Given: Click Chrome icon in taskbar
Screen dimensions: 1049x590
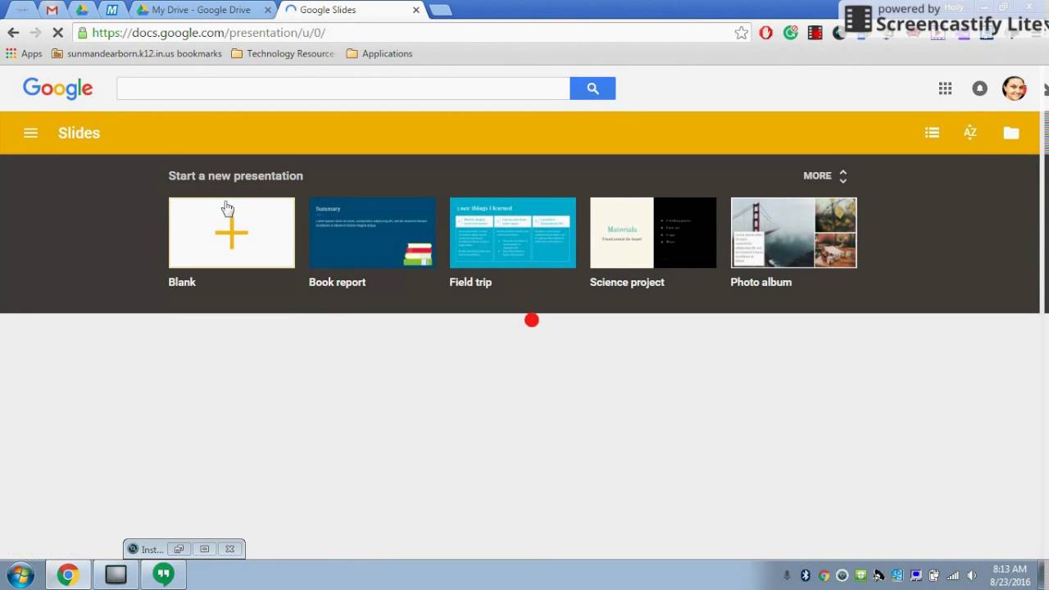Looking at the screenshot, I should click(68, 575).
